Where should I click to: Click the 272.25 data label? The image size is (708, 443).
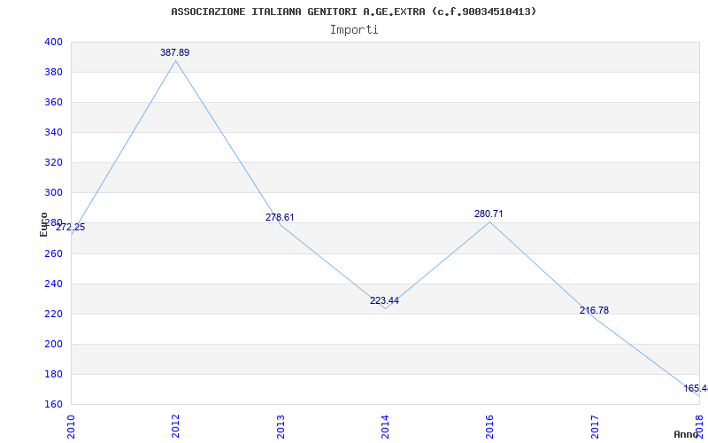coord(71,228)
